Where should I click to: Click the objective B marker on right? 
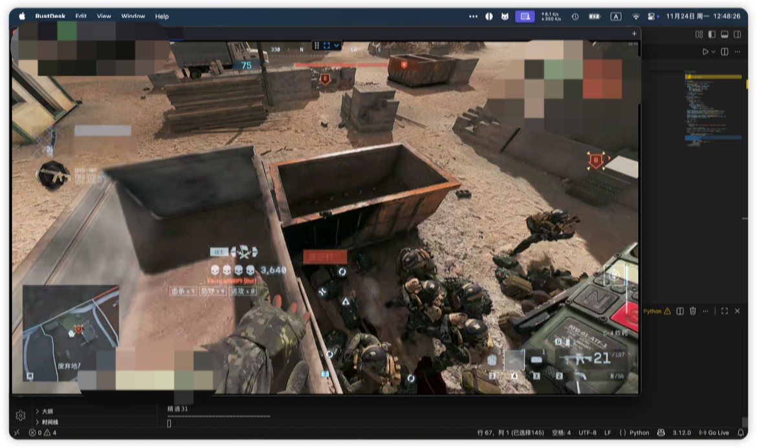[x=597, y=160]
